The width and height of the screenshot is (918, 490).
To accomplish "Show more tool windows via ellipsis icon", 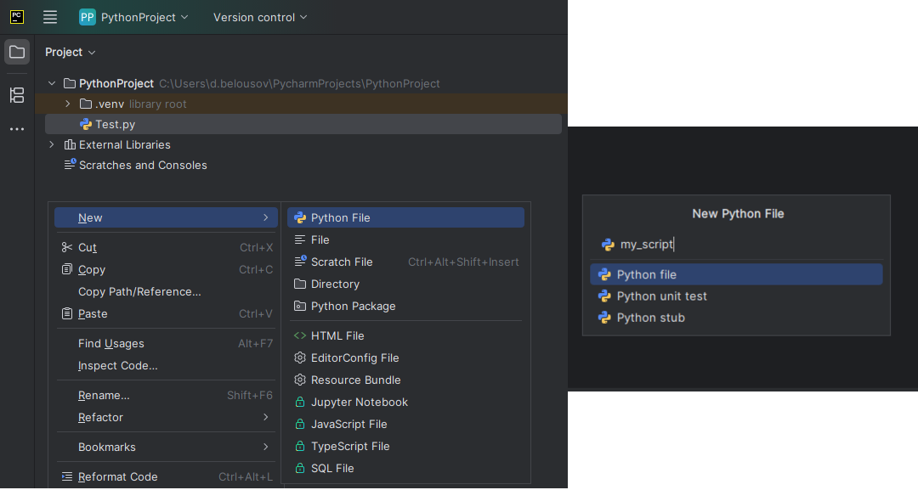I will [17, 129].
